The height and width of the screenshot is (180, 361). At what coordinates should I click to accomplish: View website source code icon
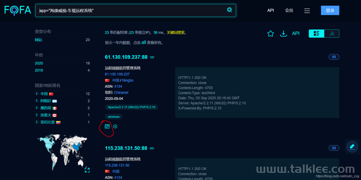107,126
